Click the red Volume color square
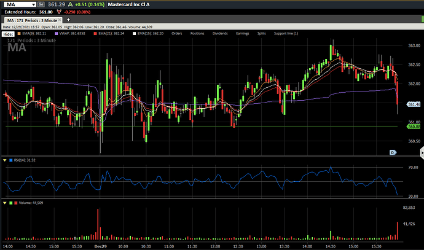This screenshot has width=424, height=250. click(x=16, y=203)
